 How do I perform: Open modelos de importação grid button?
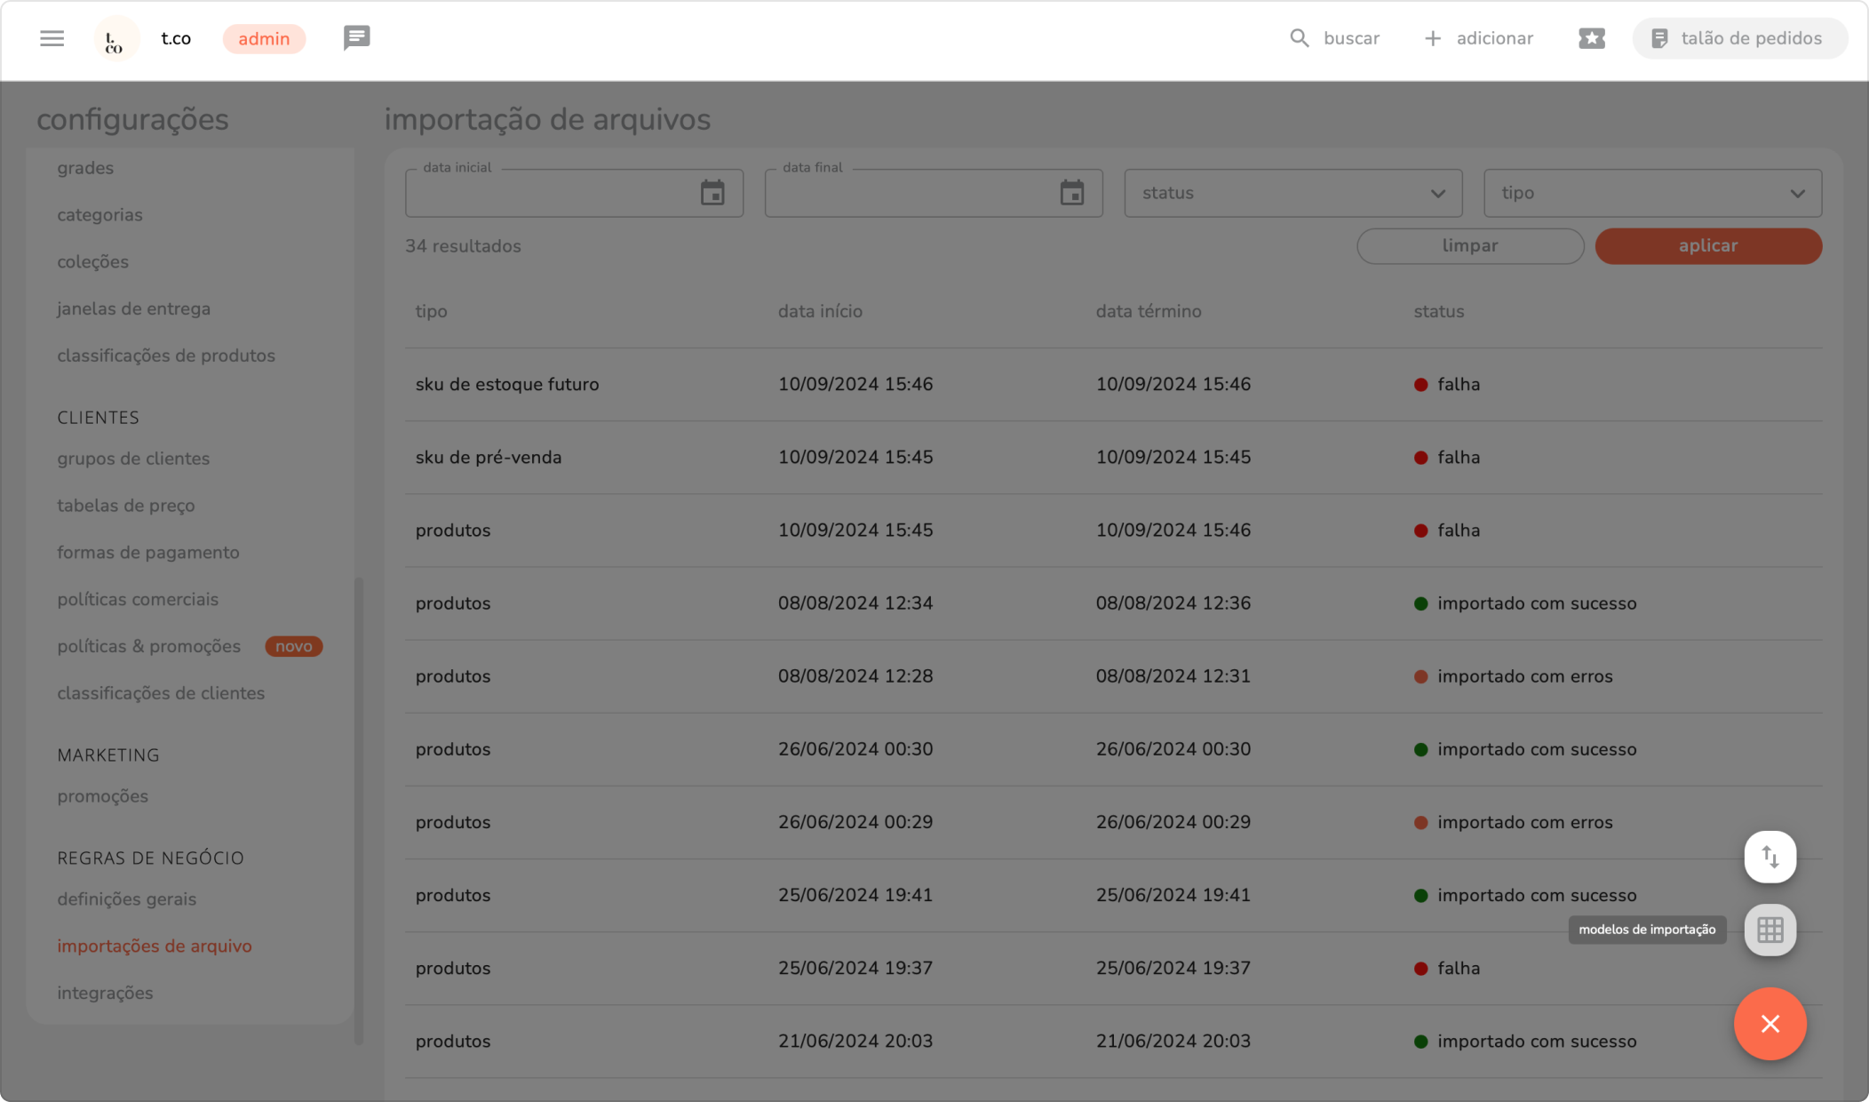(1770, 930)
